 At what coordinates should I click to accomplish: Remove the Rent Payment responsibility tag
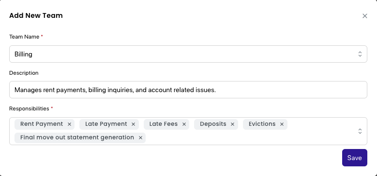click(x=69, y=124)
